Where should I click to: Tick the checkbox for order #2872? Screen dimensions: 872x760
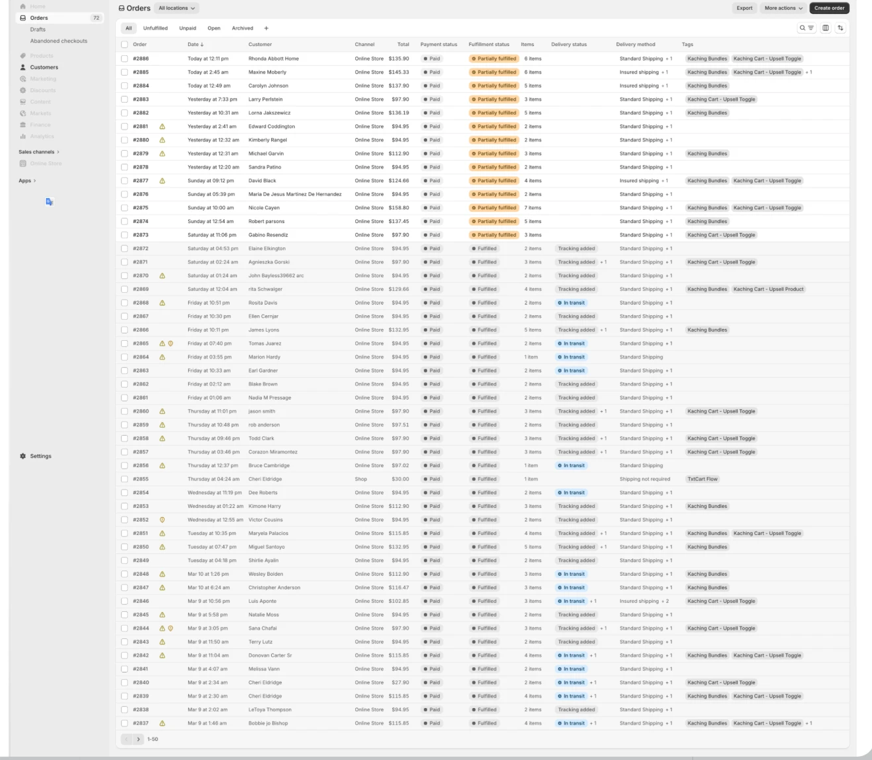124,249
